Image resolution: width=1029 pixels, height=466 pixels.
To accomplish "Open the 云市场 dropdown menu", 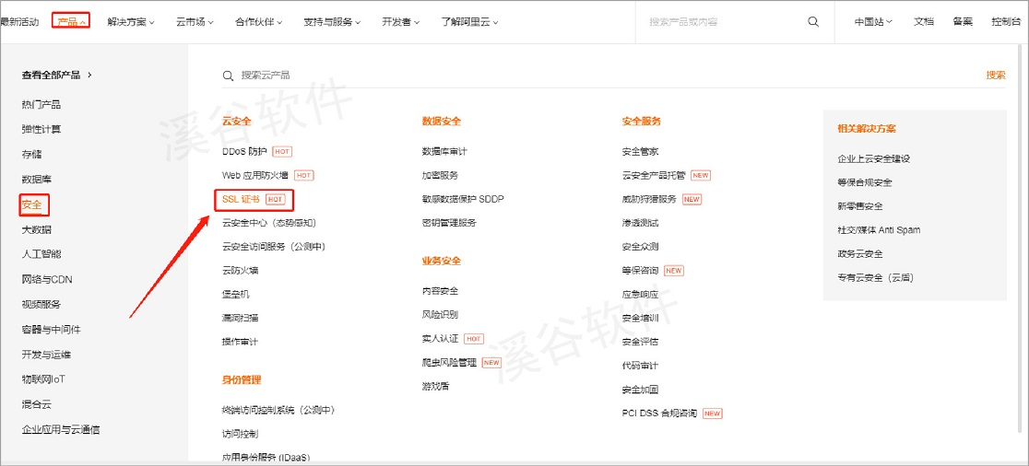I will pyautogui.click(x=195, y=21).
